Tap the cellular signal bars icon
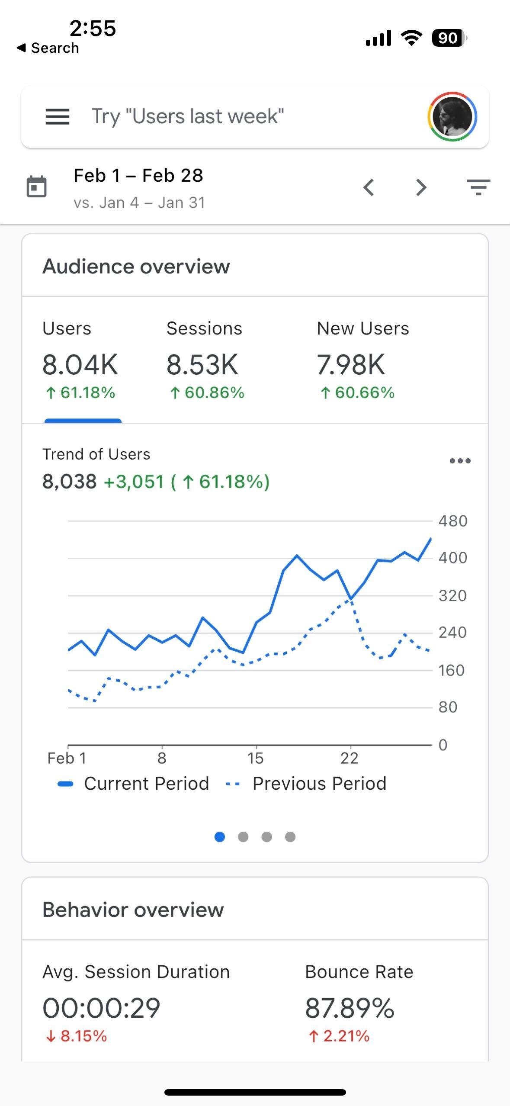The image size is (510, 1106). [379, 38]
